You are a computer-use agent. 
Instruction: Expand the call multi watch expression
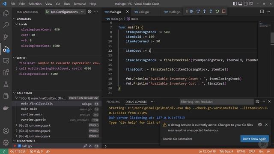(x=17, y=68)
